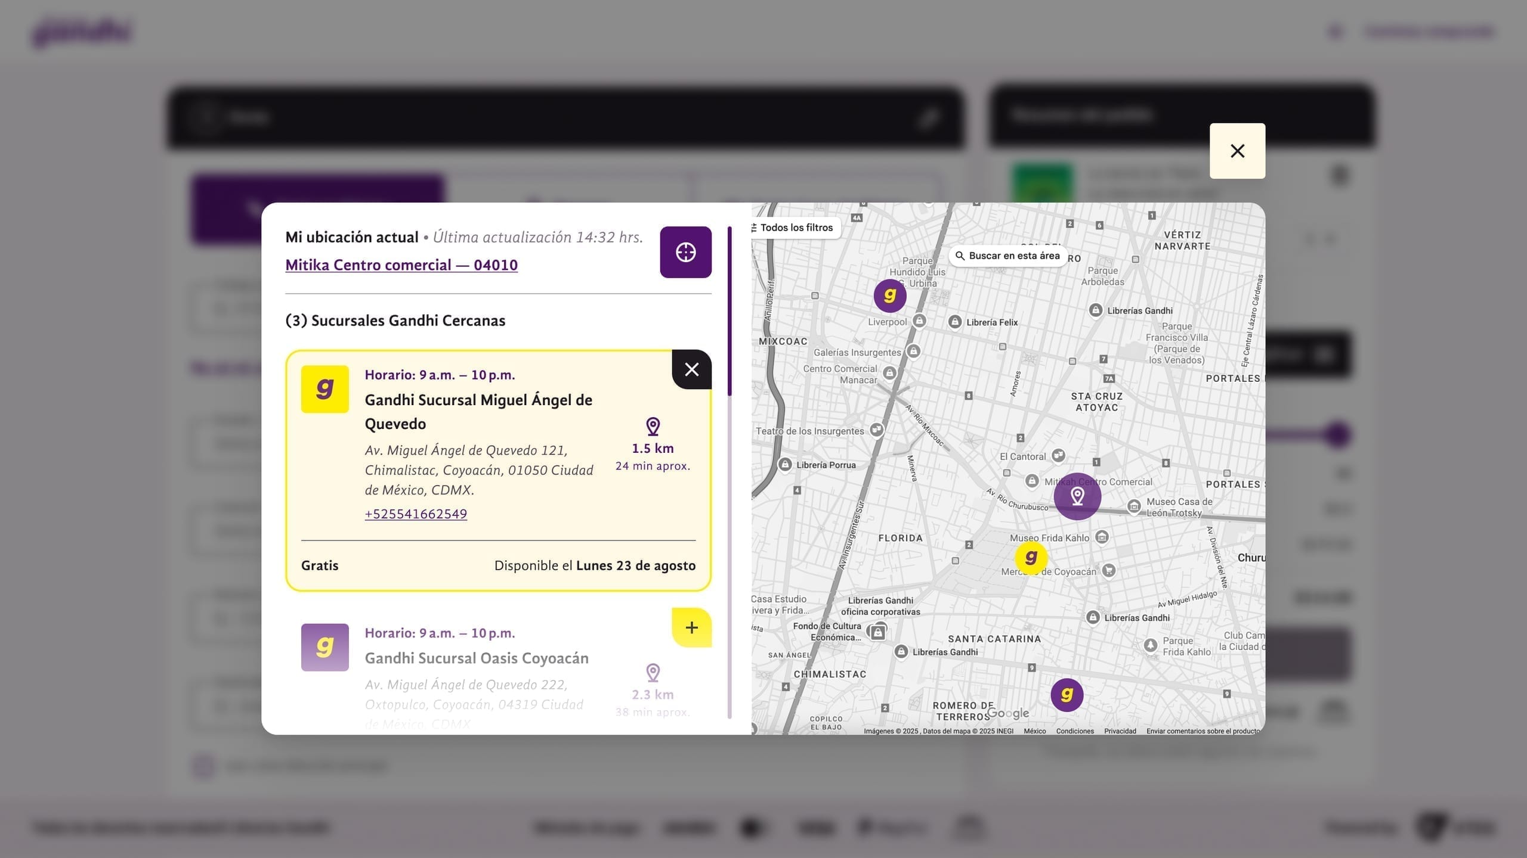Screen dimensions: 1527x858
Task: Click El Cantoral map pin
Action: (1058, 456)
